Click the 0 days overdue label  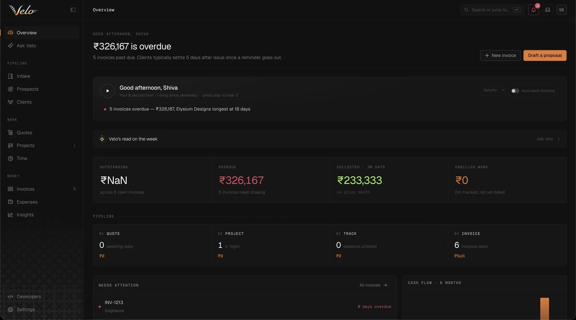click(x=374, y=307)
